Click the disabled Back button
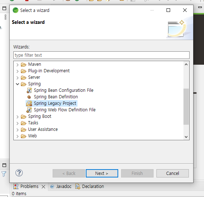Viewport: 204px width, 197px height. click(69, 174)
